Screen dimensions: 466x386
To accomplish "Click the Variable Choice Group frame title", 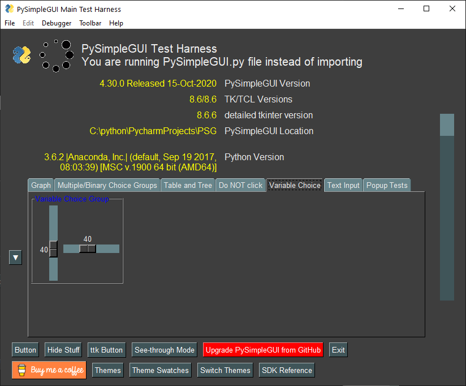I will 72,199.
